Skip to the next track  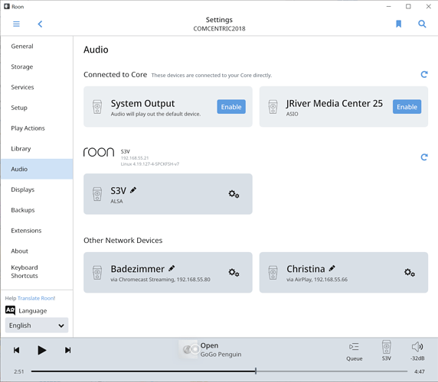click(68, 350)
